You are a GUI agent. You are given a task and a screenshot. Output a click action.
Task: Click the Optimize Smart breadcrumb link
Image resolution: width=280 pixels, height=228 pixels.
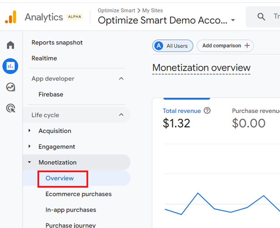tap(117, 10)
